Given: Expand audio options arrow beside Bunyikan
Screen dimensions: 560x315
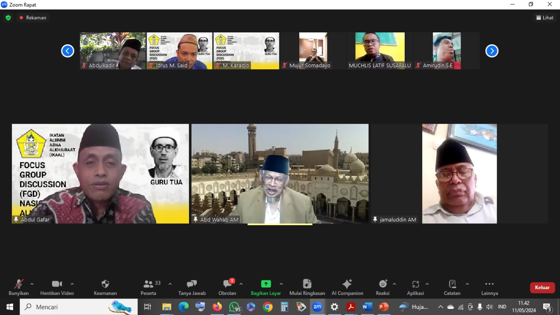Looking at the screenshot, I should (32, 284).
